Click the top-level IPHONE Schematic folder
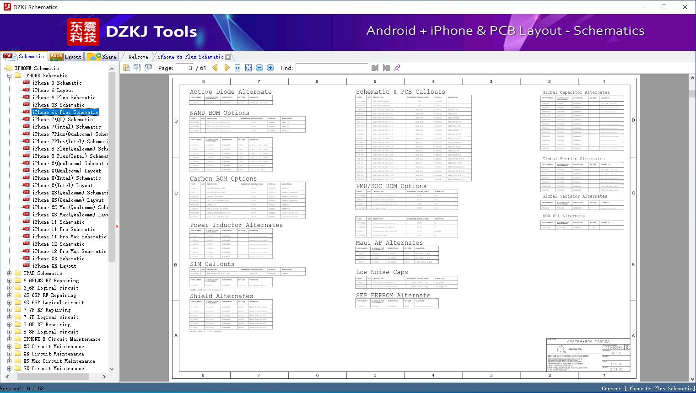 coord(37,68)
